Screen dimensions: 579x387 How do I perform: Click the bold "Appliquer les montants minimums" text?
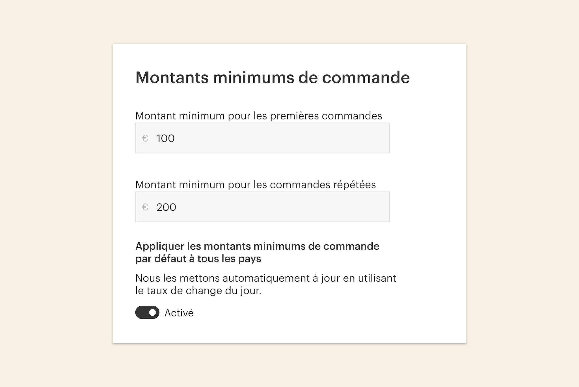coord(257,246)
